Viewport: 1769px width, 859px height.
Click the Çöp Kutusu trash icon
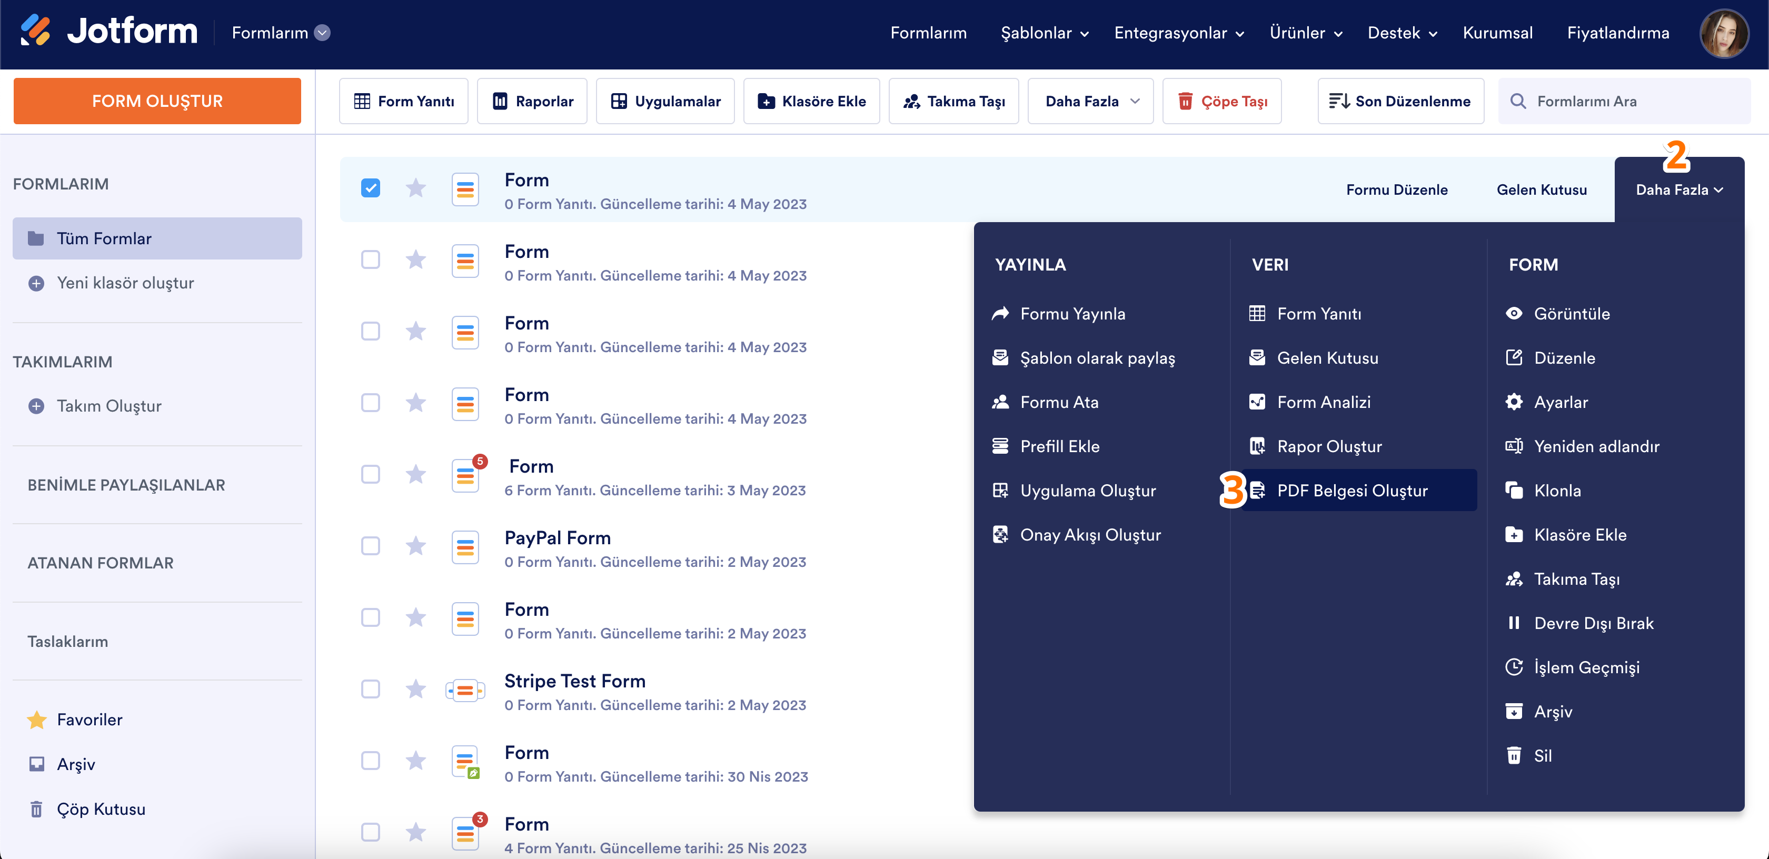click(36, 809)
